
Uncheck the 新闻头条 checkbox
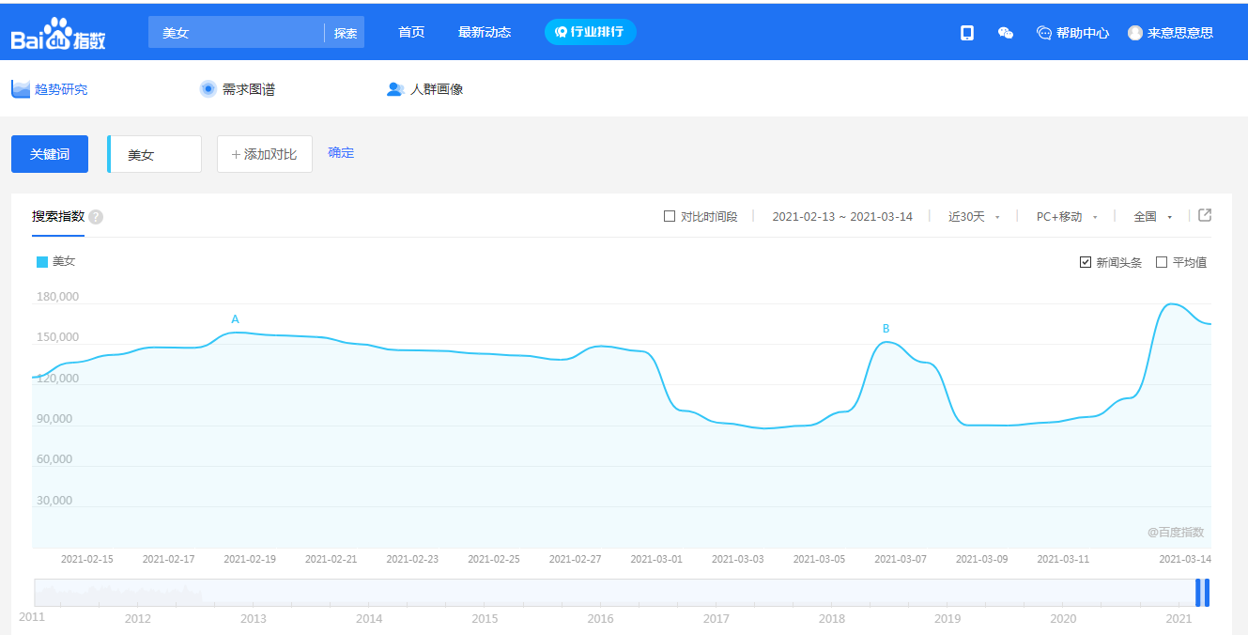tap(1086, 262)
